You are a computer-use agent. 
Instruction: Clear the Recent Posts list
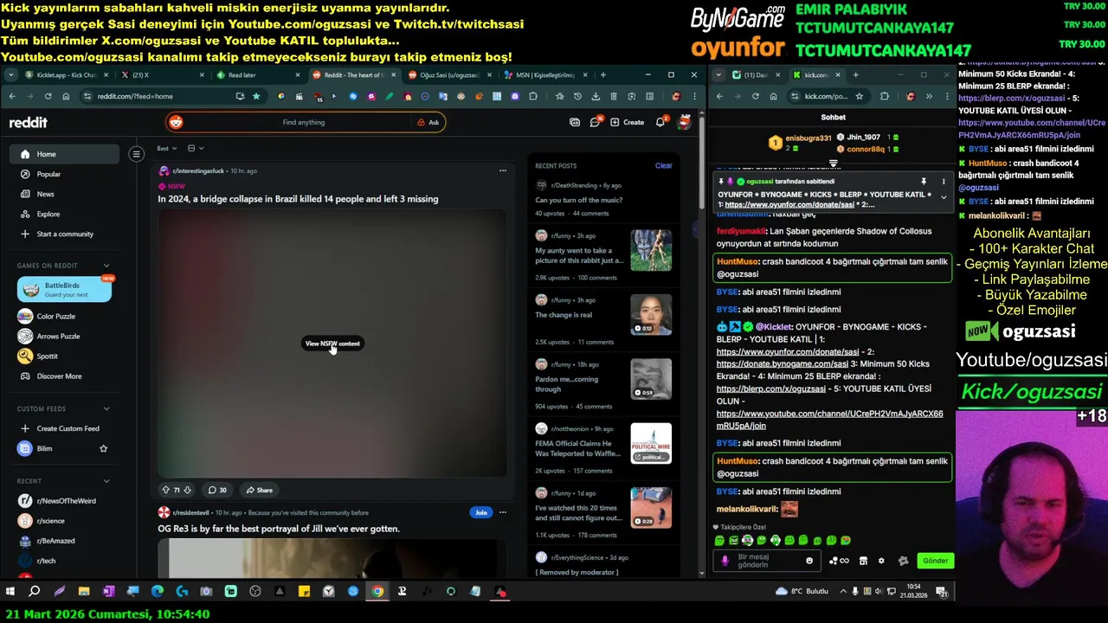click(663, 165)
